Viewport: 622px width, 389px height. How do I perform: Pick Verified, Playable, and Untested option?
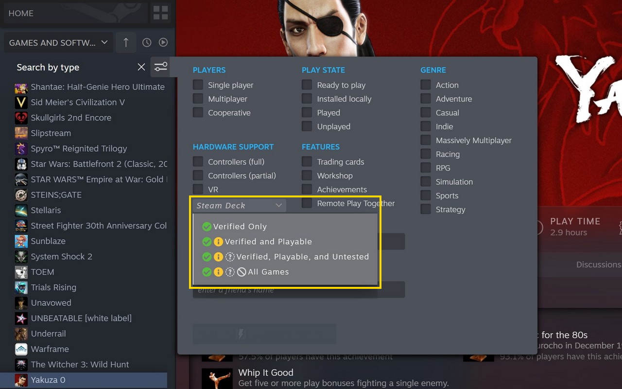tap(286, 257)
